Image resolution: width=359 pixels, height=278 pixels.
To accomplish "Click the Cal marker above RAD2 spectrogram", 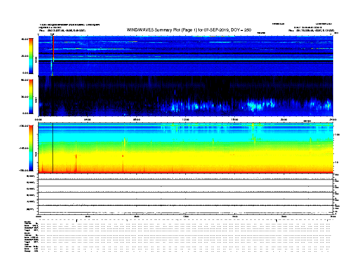I will click(52, 34).
